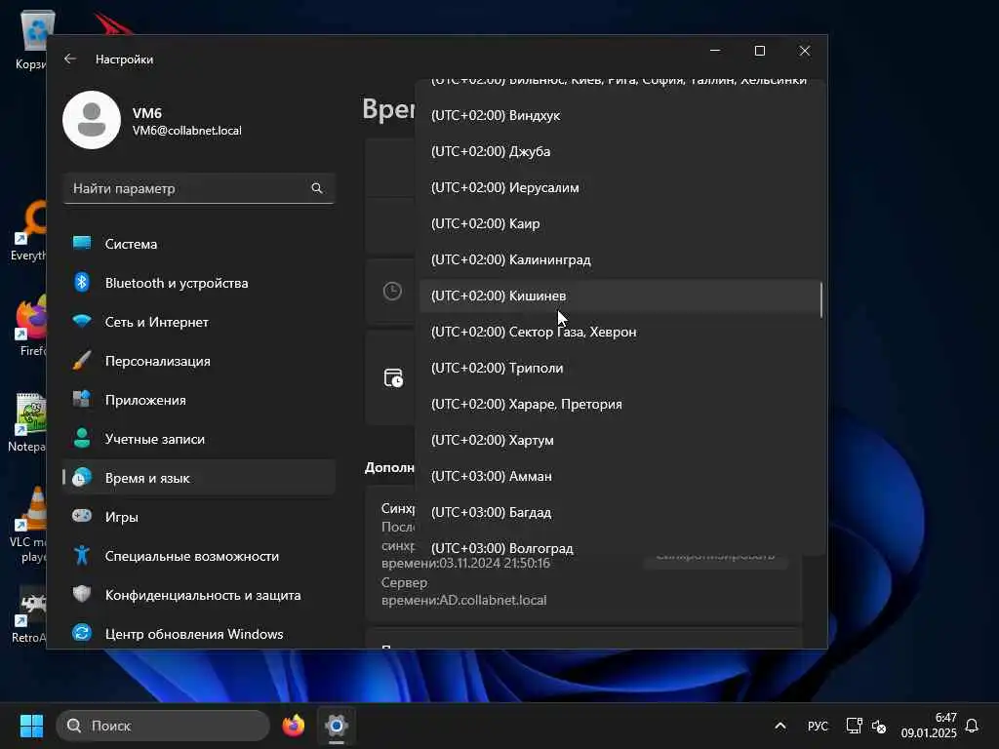The height and width of the screenshot is (749, 999).
Task: Click the network status tray icon
Action: tap(854, 726)
